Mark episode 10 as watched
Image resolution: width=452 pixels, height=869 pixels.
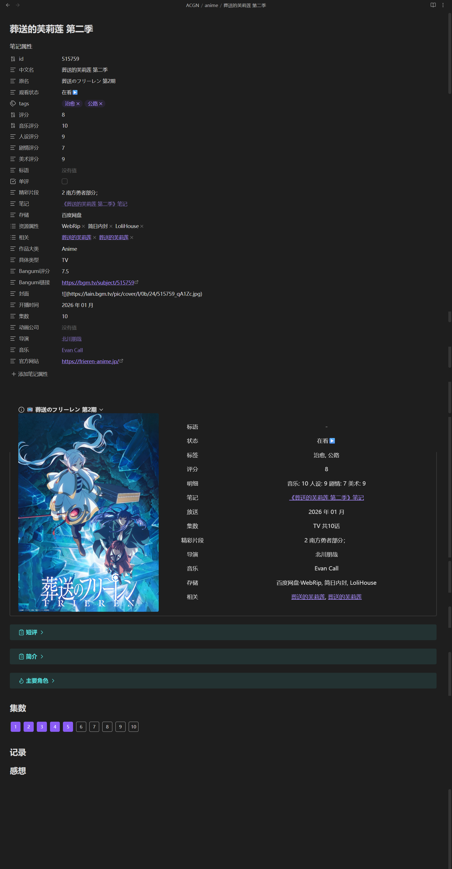click(133, 727)
